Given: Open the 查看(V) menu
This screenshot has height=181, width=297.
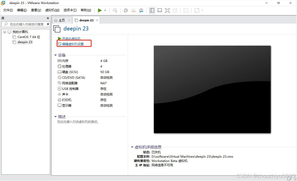Looking at the screenshot, I should click(x=36, y=10).
